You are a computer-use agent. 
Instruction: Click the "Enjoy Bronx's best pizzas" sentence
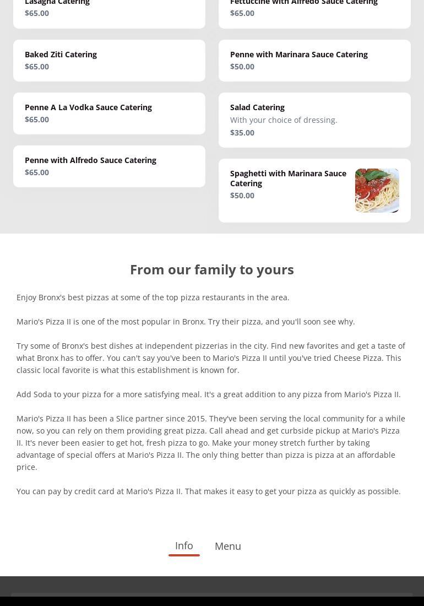point(153,297)
